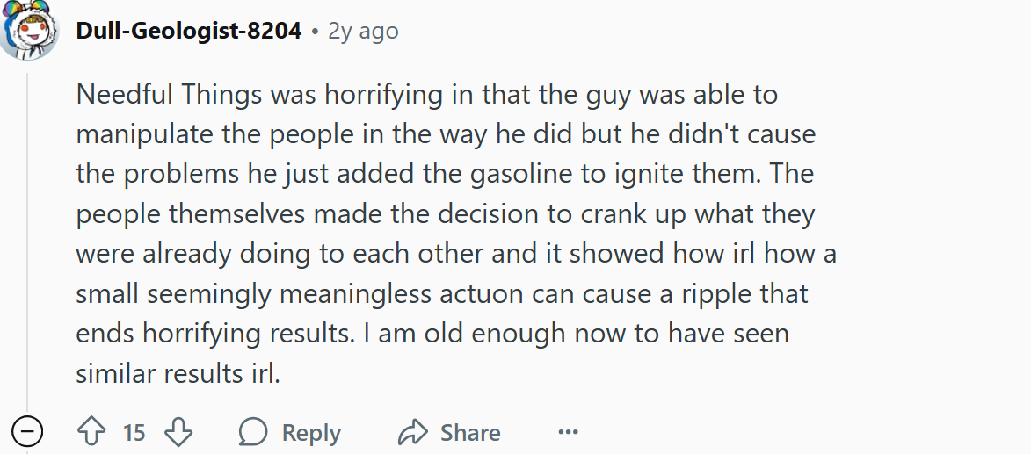The width and height of the screenshot is (1031, 454).
Task: Downvote the Needful Things comment
Action: coord(178,432)
